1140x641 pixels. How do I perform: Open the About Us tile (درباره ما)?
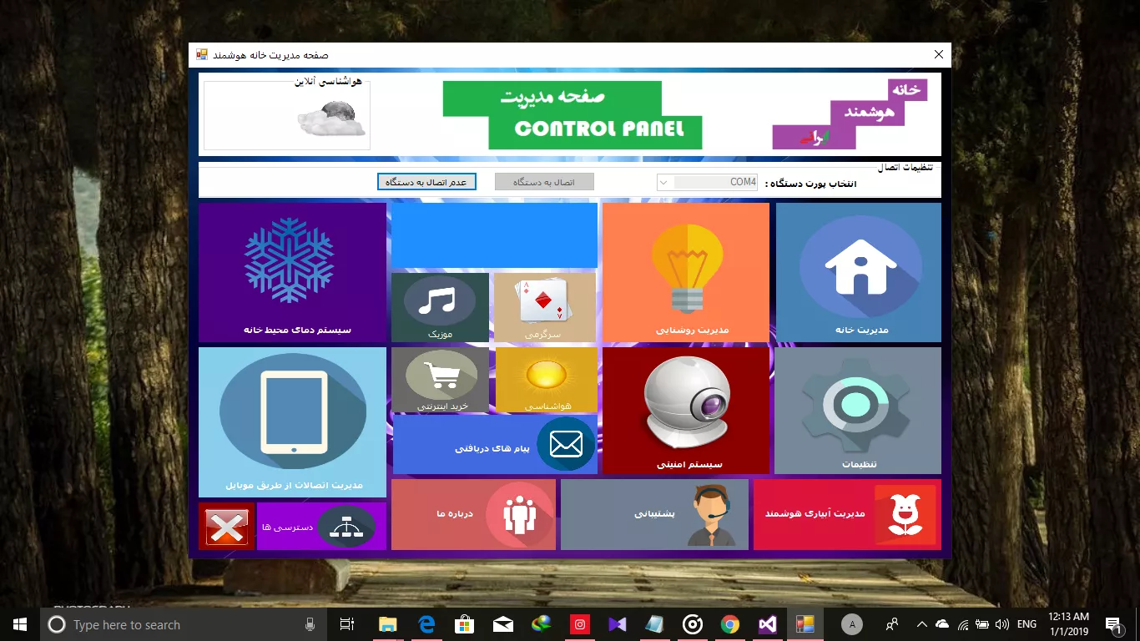pyautogui.click(x=473, y=514)
